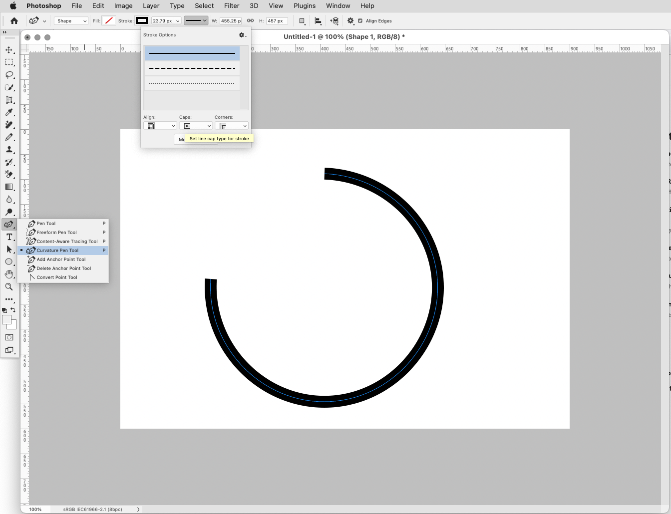Select the Lasso tool
This screenshot has width=671, height=514.
tap(9, 75)
